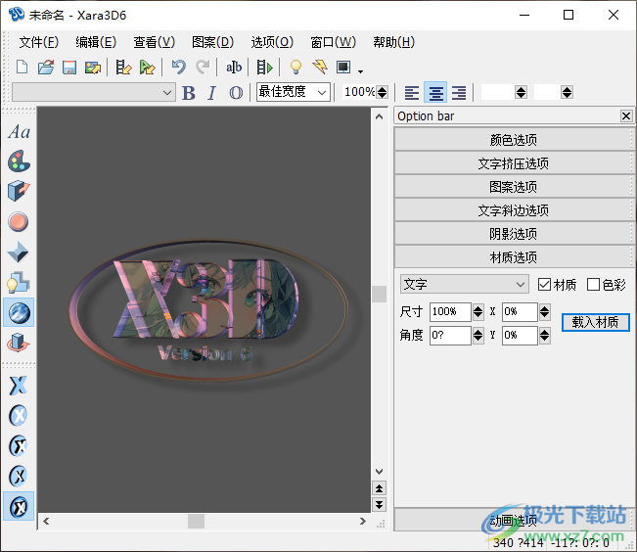Click the export image icon
Viewport: 637px width, 552px height.
(x=93, y=68)
